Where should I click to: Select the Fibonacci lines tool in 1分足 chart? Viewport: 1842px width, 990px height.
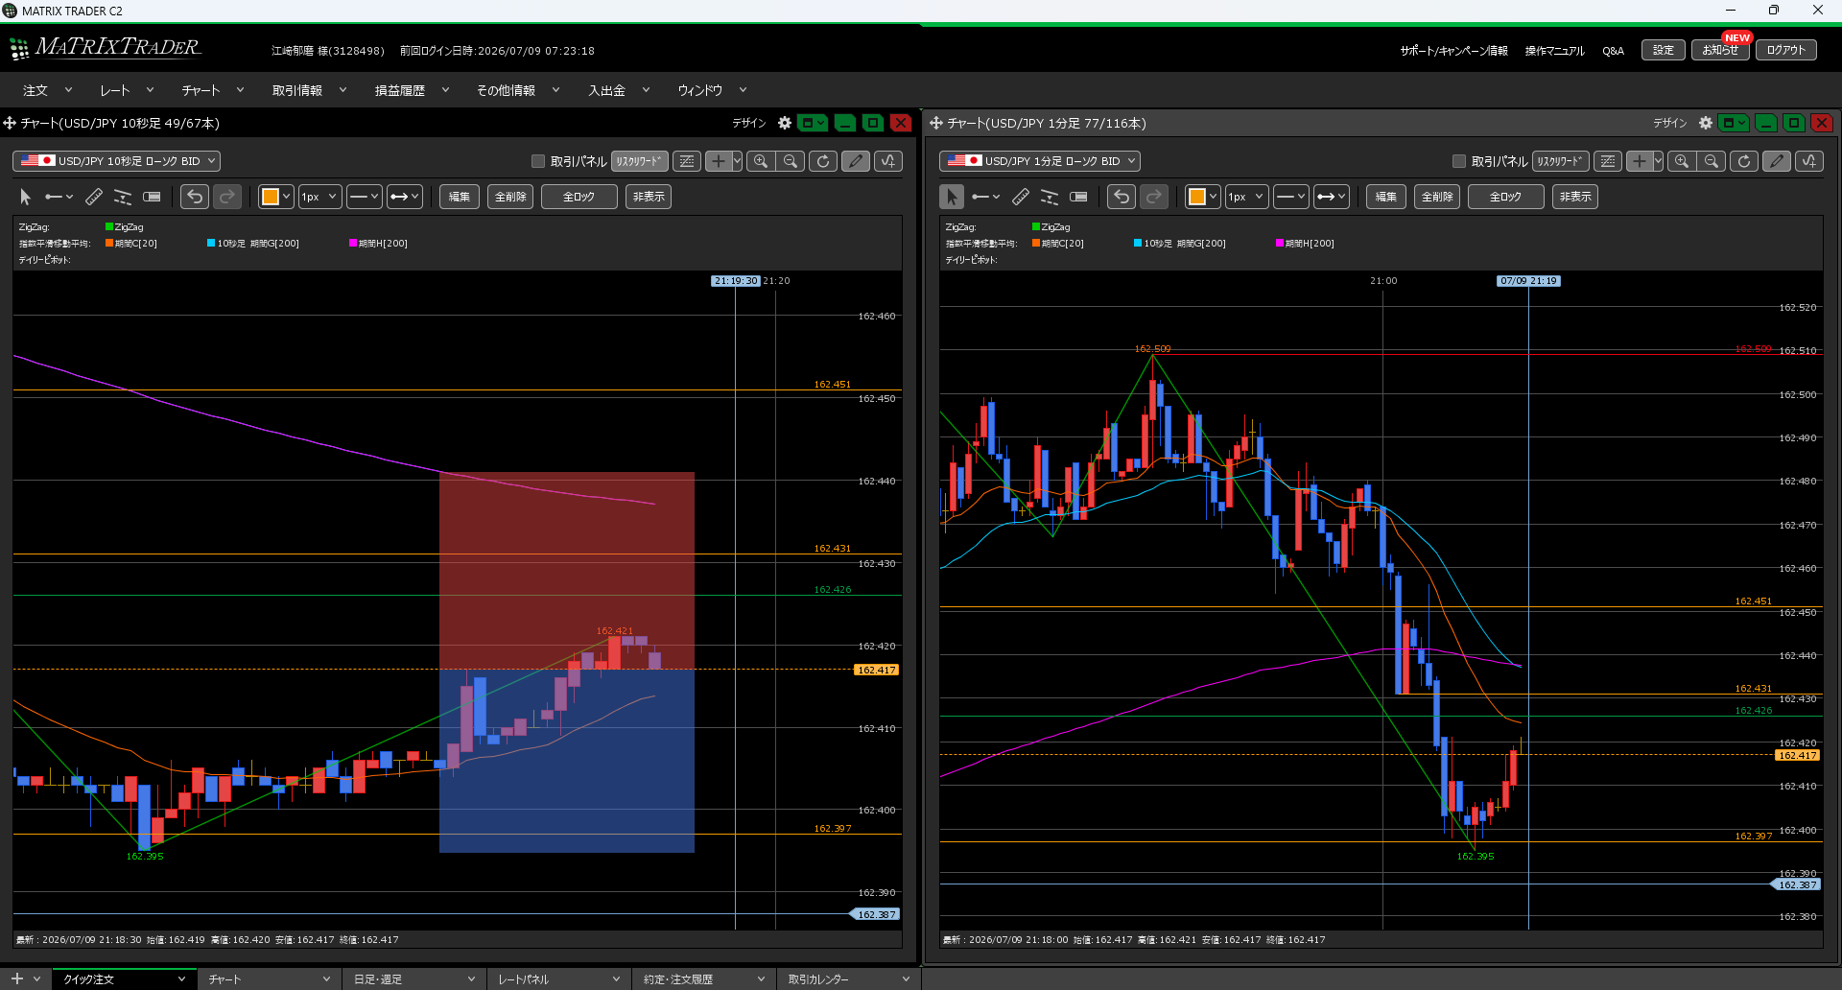coord(1050,197)
